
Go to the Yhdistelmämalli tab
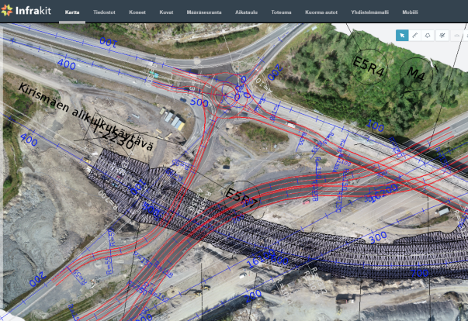(x=369, y=13)
